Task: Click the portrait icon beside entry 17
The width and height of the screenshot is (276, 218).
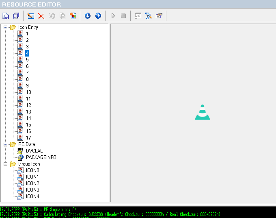Action: tap(20, 138)
